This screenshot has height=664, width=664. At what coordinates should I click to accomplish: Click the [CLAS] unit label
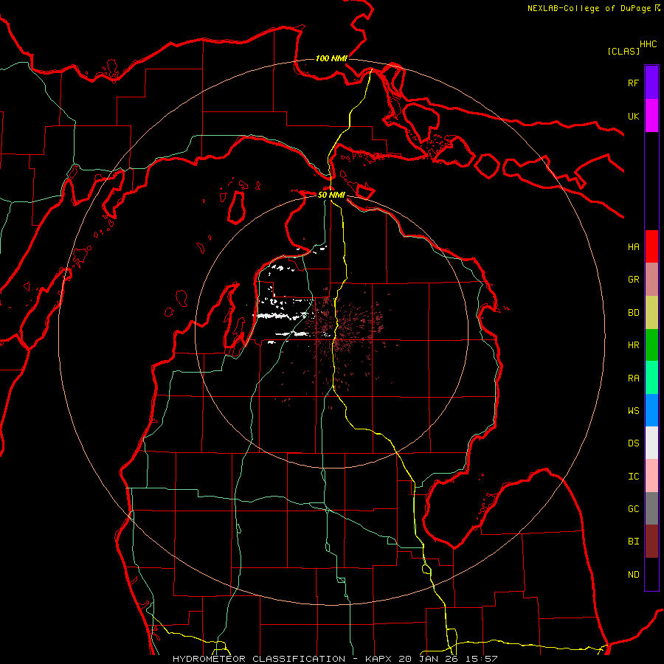tap(623, 51)
